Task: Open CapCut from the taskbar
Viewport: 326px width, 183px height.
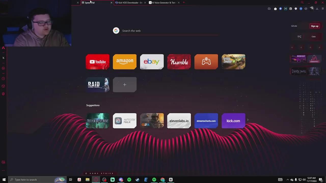Action: [x=171, y=180]
